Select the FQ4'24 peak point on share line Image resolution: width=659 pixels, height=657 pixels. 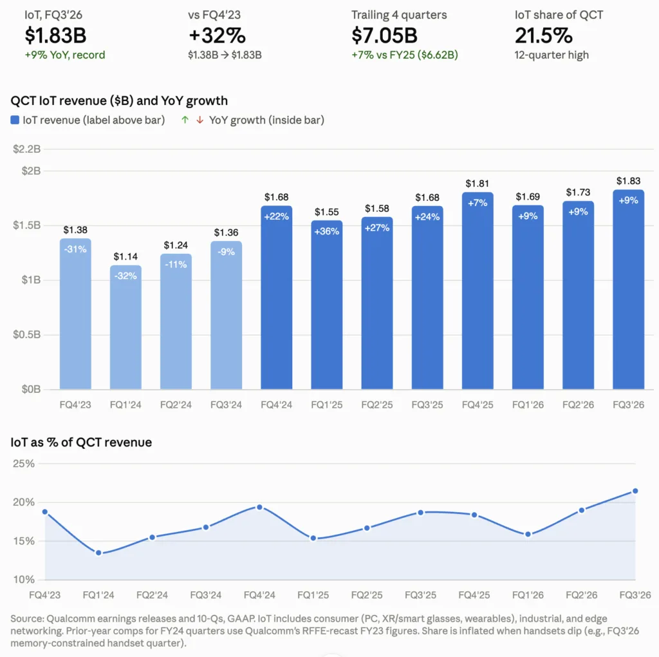(x=259, y=508)
